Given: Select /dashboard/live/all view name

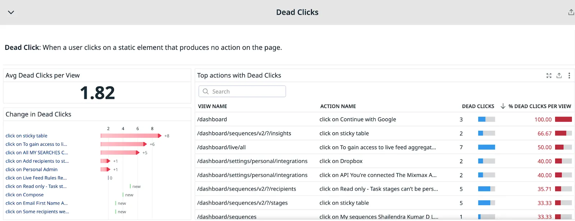Looking at the screenshot, I should [x=221, y=147].
